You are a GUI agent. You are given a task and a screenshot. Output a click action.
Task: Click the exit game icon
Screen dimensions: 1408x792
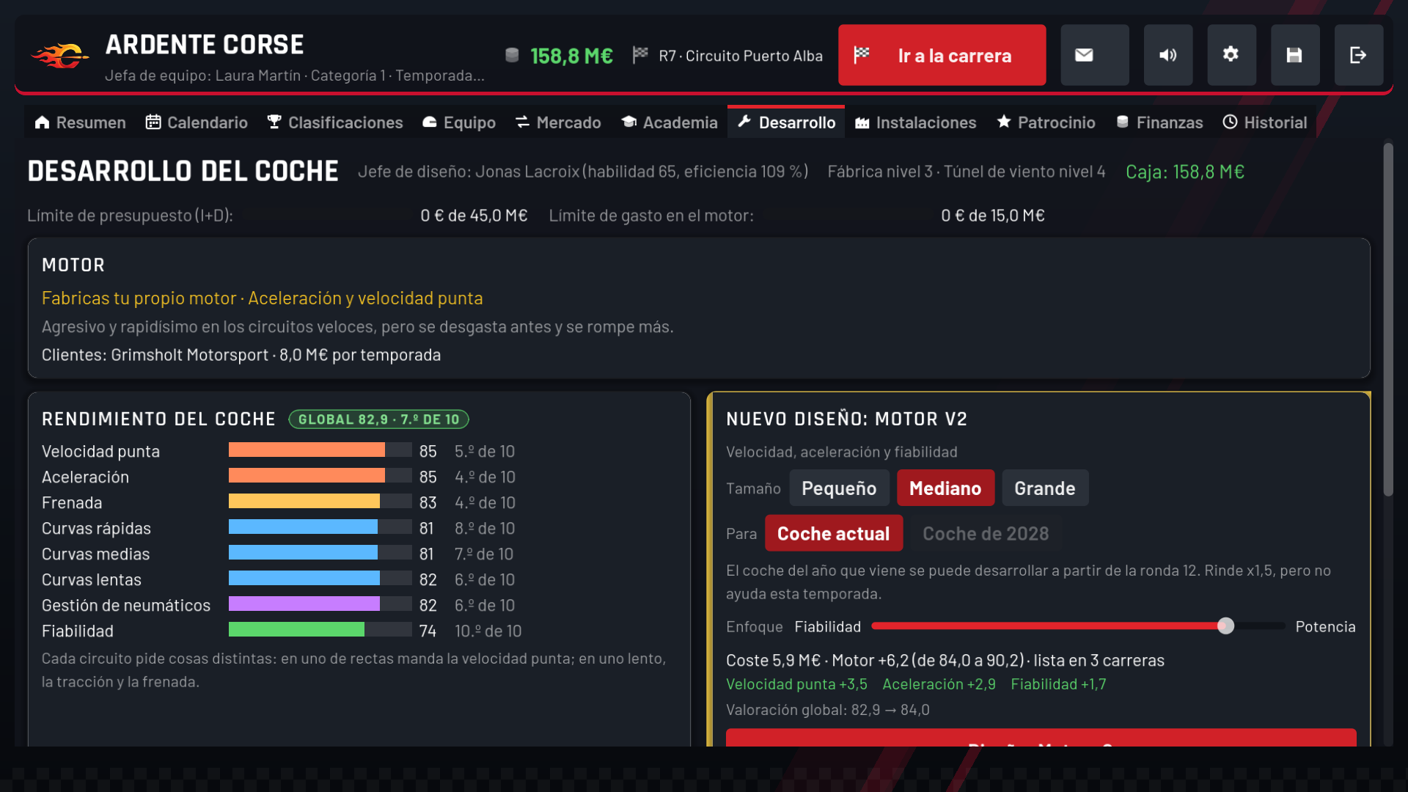tap(1358, 55)
